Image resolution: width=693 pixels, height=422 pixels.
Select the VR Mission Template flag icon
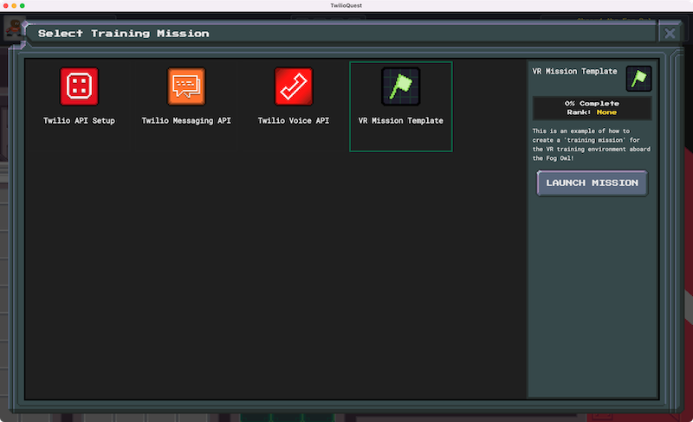pyautogui.click(x=400, y=86)
